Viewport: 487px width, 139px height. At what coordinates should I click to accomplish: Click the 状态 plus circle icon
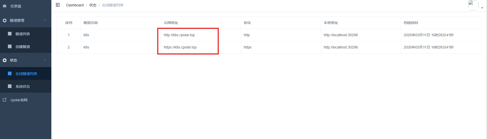[5, 60]
